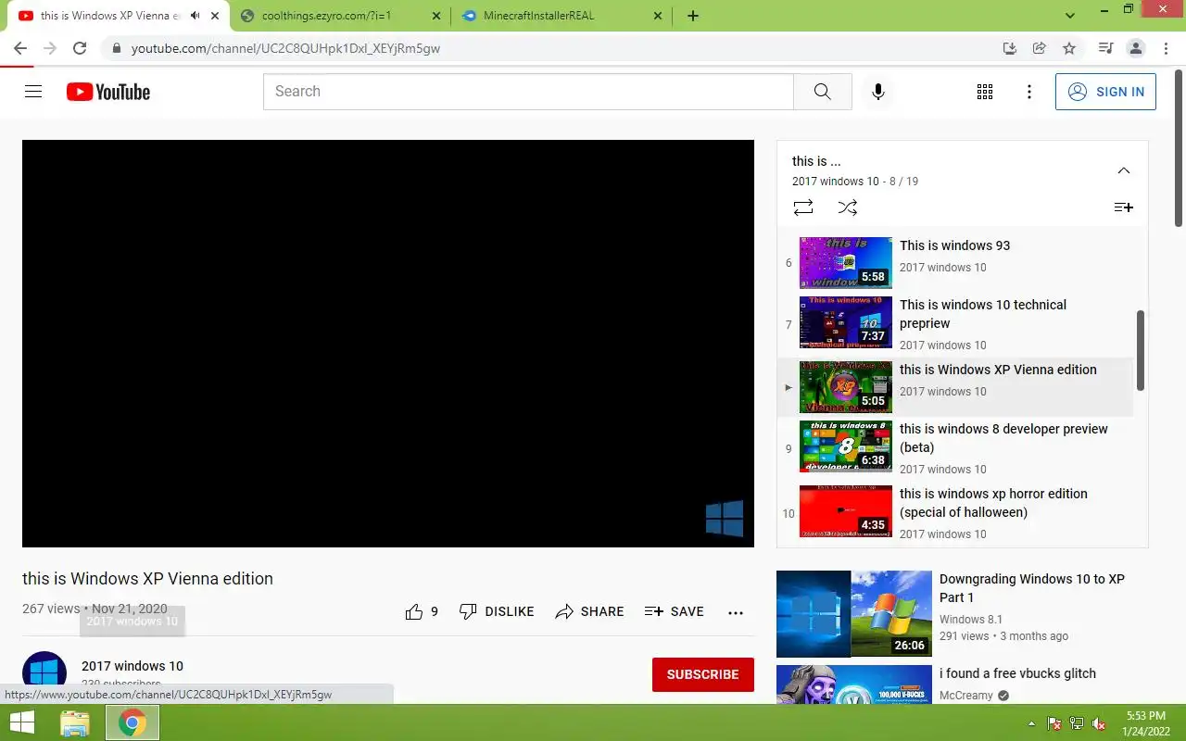1186x741 pixels.
Task: Save playlist with add-to-queue icon
Action: (1124, 207)
